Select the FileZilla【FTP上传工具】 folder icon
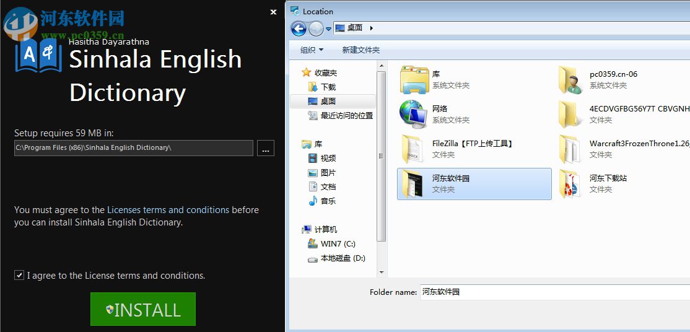This screenshot has height=332, width=690. click(x=413, y=149)
